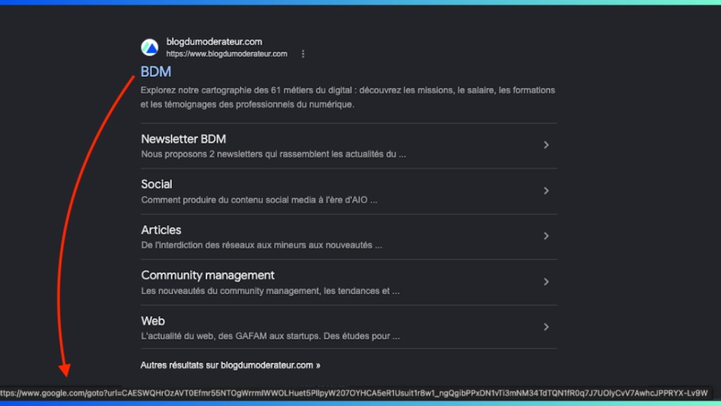This screenshot has width=721, height=406.
Task: Open the Web sitelink
Action: 153,321
